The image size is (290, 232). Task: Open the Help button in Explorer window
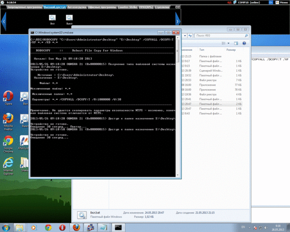click(x=244, y=43)
